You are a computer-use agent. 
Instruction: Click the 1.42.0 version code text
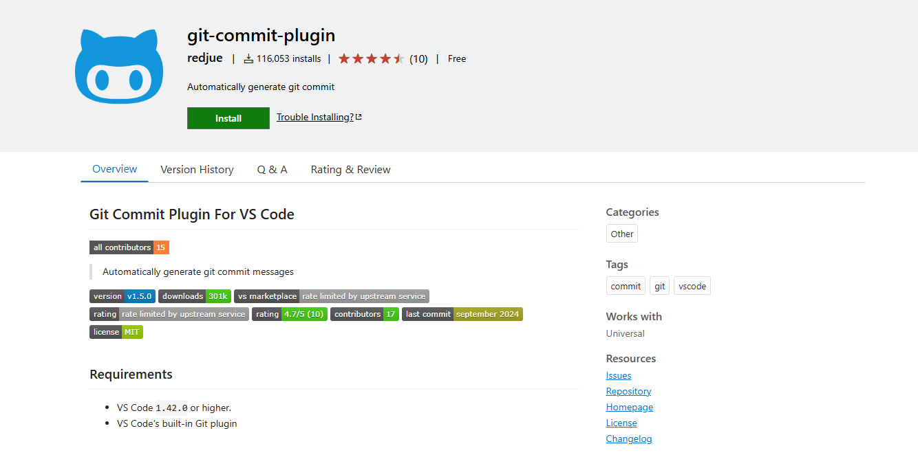[x=172, y=408]
